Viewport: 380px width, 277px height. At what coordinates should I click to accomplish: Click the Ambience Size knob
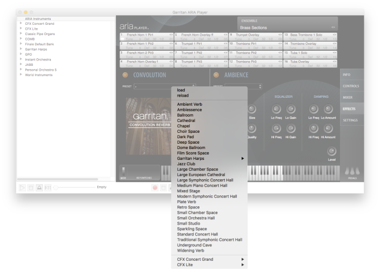pos(252,109)
